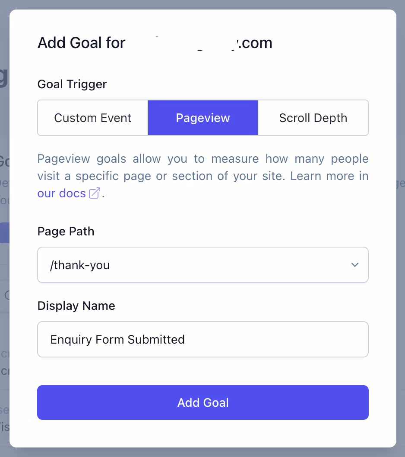Switch to the Custom Event trigger
Screen dimensions: 405x457
pos(92,117)
